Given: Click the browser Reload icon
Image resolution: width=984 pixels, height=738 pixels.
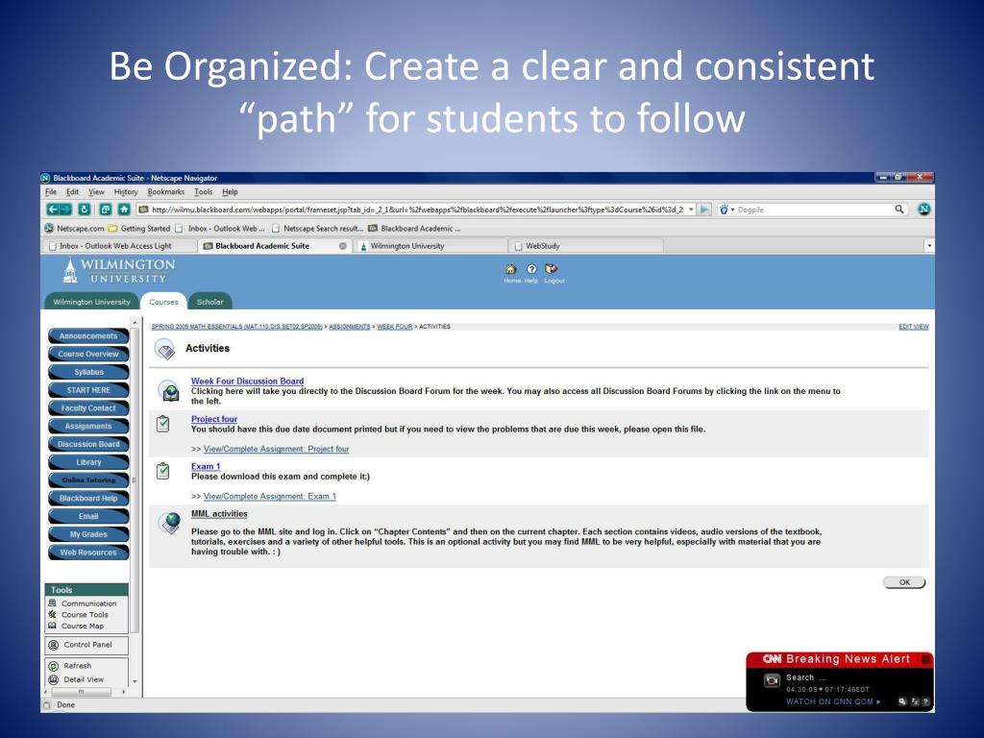Looking at the screenshot, I should coord(85,209).
